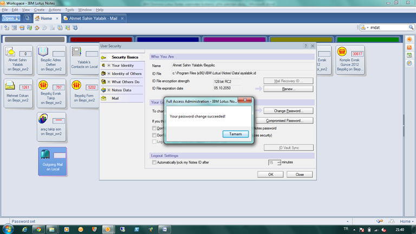Open Beypiliç Form database icon
Viewport: 416px width, 234px height.
click(x=84, y=93)
